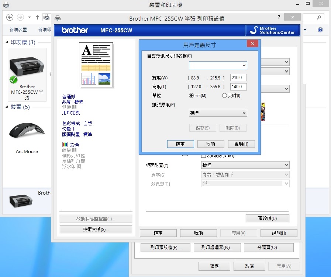This screenshot has width=331, height=277.
Task: Click 套用(A) in the printer properties window
Action: pyautogui.click(x=284, y=266)
